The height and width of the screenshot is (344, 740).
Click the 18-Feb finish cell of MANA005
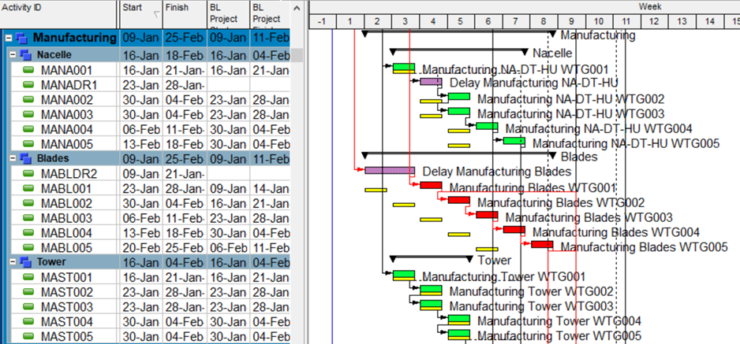coord(185,145)
